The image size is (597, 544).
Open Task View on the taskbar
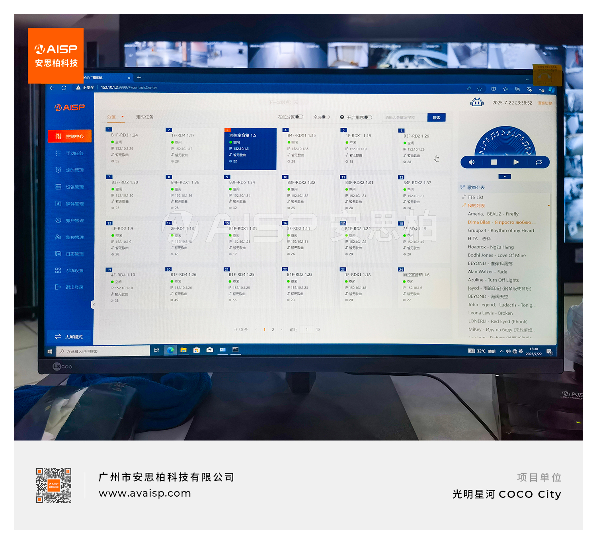[x=156, y=350]
